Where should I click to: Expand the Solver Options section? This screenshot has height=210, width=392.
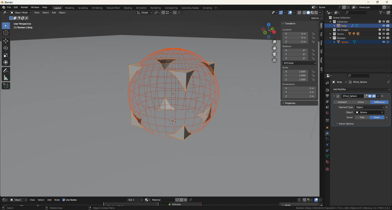tap(346, 124)
